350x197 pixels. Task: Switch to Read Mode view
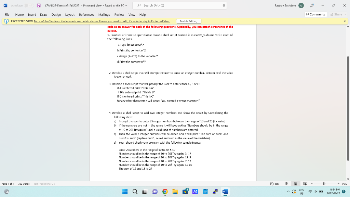[286, 183]
